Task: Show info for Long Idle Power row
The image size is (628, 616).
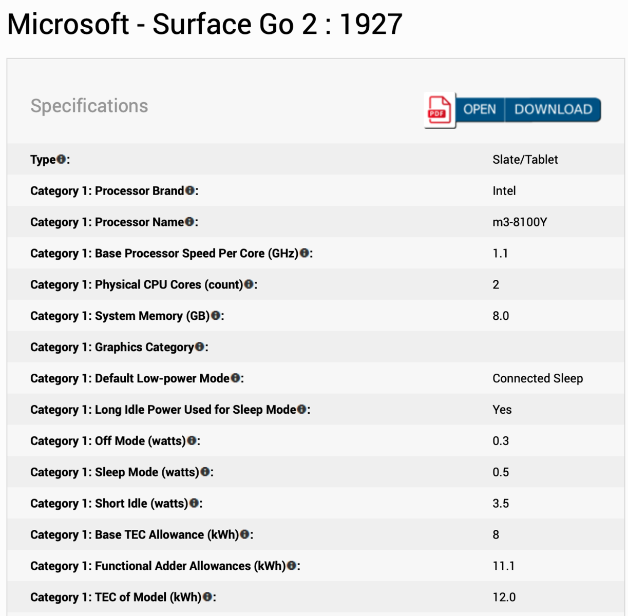Action: pyautogui.click(x=302, y=410)
